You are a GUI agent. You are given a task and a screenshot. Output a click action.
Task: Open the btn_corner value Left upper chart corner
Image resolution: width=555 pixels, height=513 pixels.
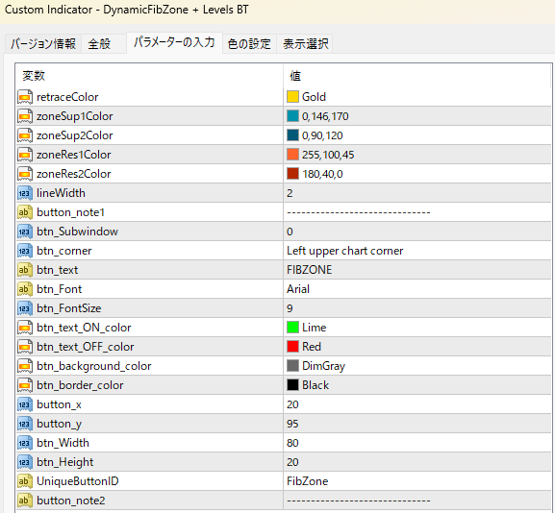[417, 251]
